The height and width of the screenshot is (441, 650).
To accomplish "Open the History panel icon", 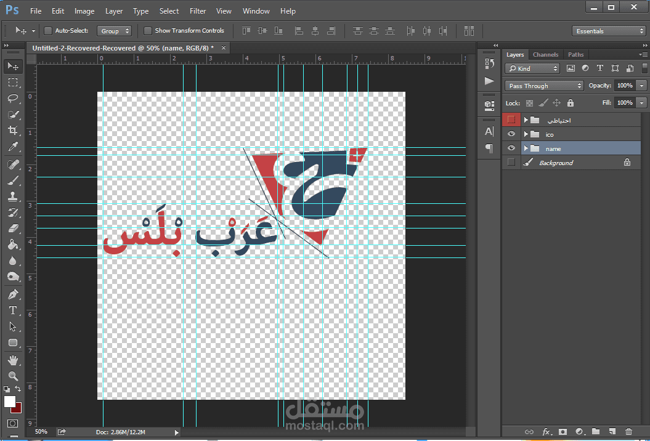I will 489,63.
